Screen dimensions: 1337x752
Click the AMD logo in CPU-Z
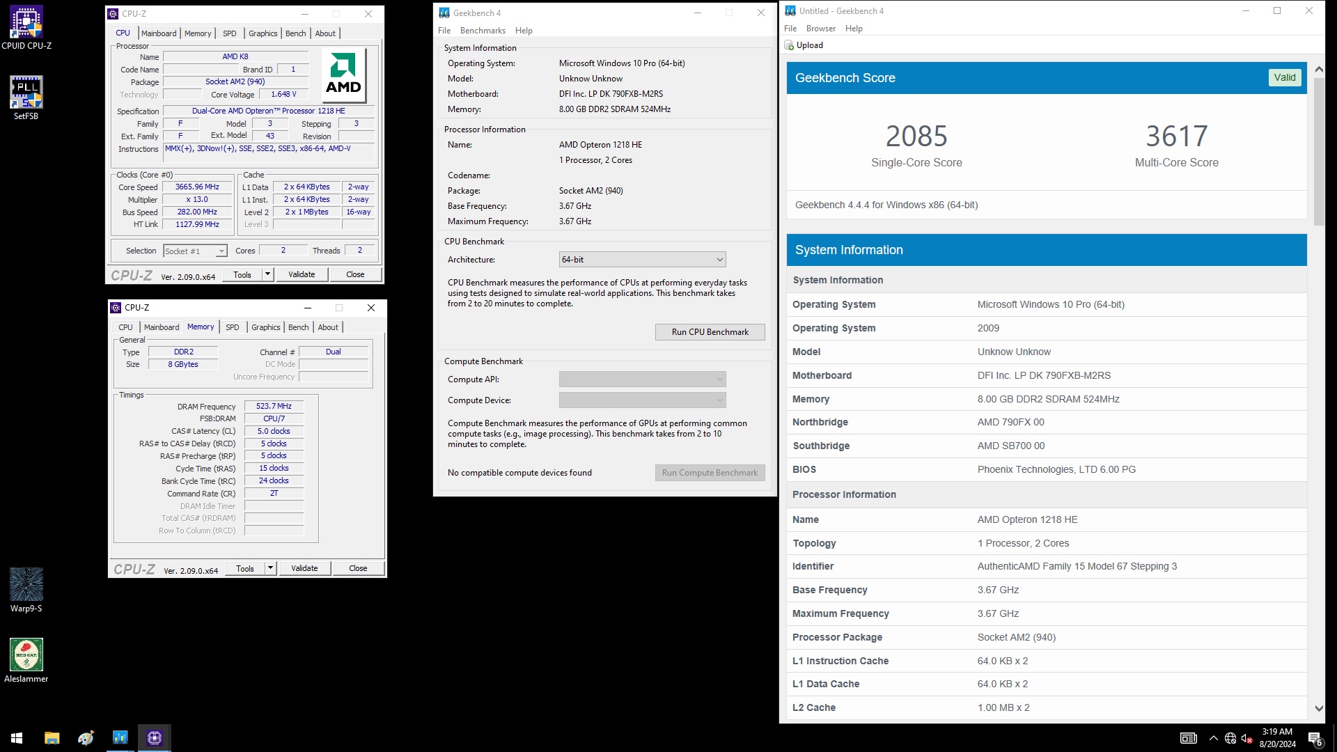click(x=343, y=75)
